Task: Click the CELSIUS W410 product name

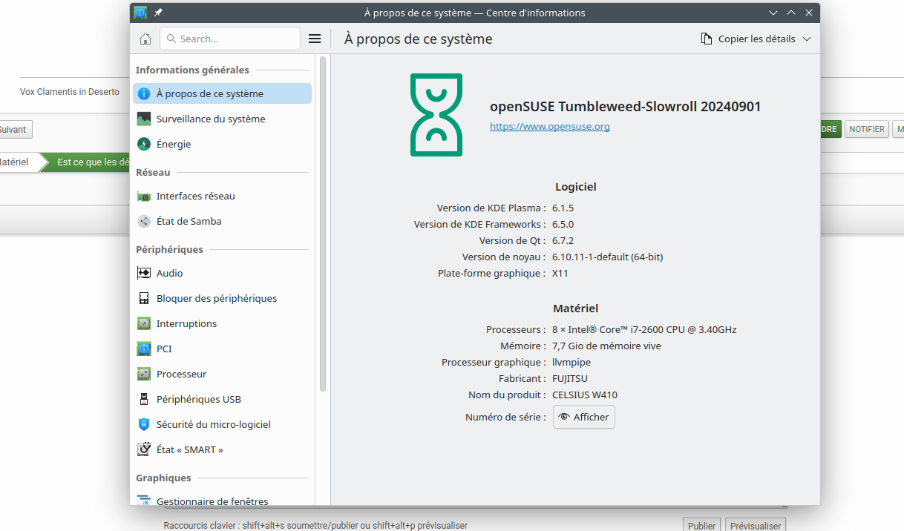Action: (585, 395)
